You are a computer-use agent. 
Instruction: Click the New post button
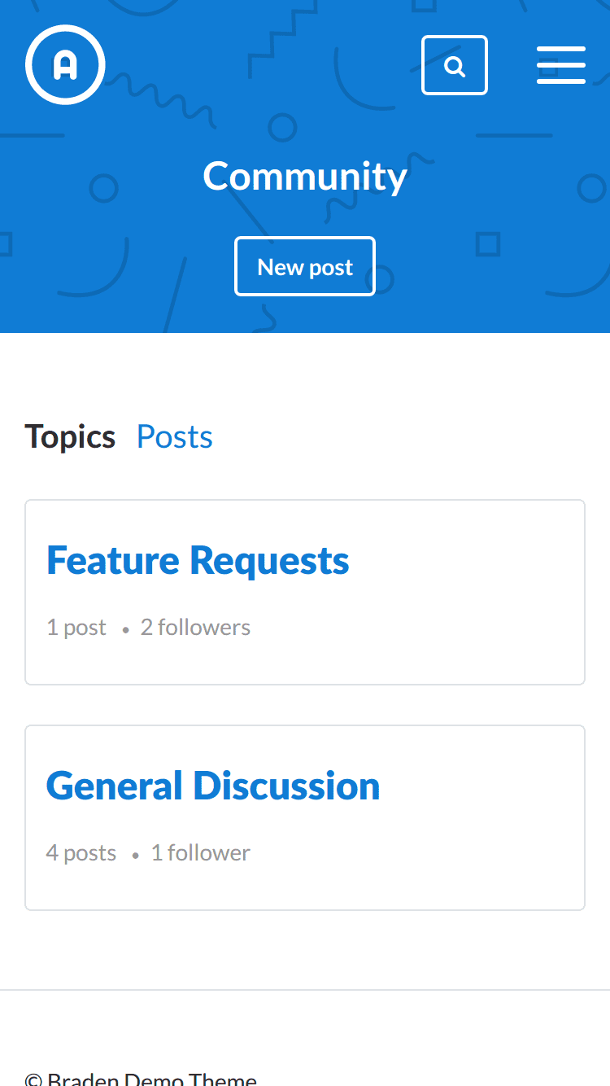305,266
